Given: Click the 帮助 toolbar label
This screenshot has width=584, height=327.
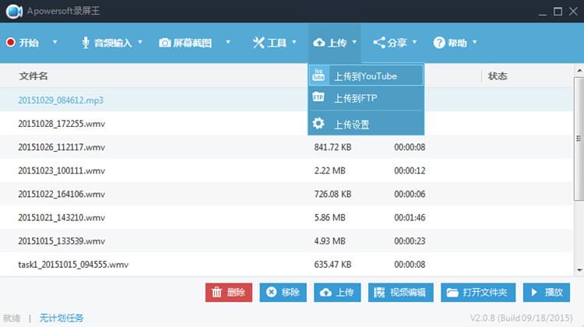Looking at the screenshot, I should pos(457,43).
